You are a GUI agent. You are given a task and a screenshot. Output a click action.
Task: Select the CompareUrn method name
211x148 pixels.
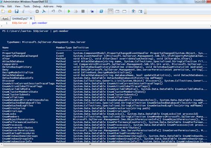10,64
